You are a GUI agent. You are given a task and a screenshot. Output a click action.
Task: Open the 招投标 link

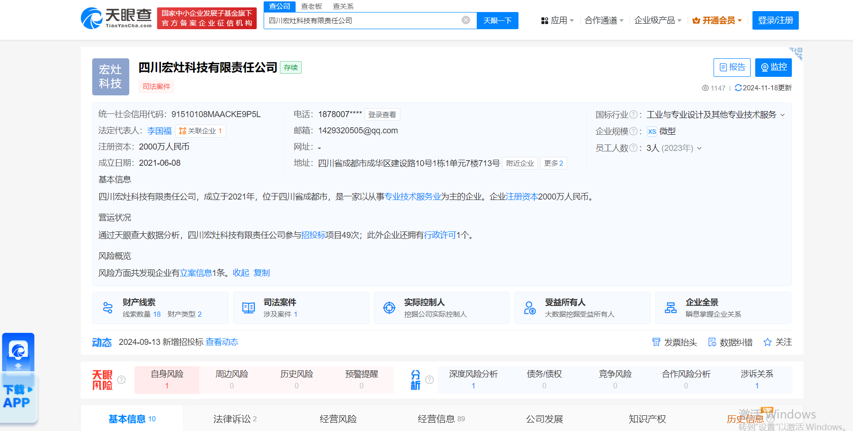tap(314, 235)
